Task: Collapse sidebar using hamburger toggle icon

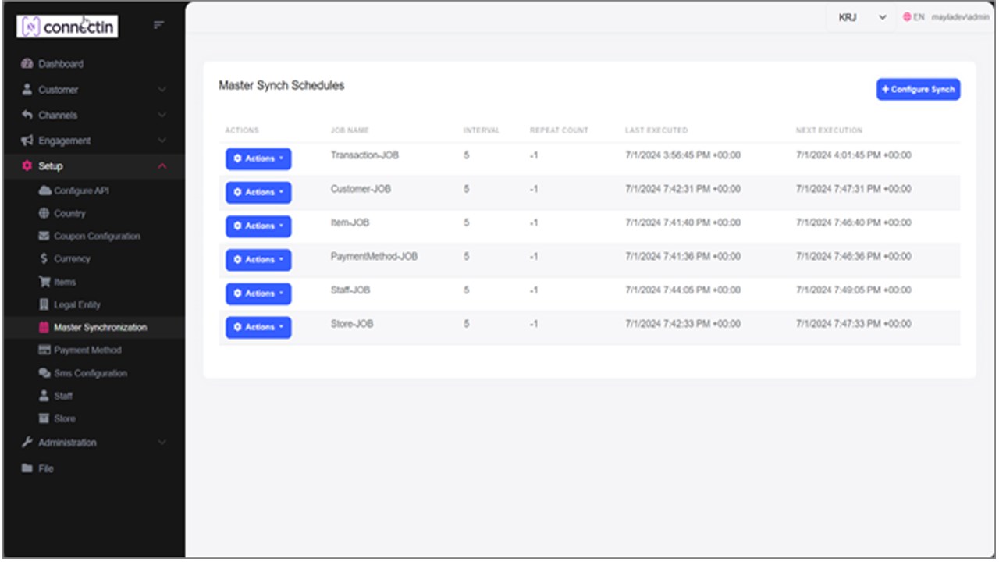Action: click(159, 25)
